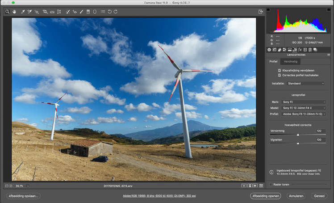The height and width of the screenshot is (203, 334).
Task: Click Afbeelding openen button
Action: [266, 196]
